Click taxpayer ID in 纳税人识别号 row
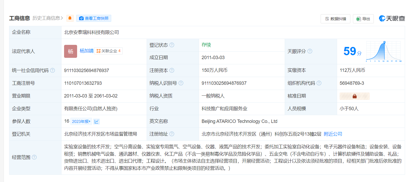The width and height of the screenshot is (410, 182). coord(224,83)
